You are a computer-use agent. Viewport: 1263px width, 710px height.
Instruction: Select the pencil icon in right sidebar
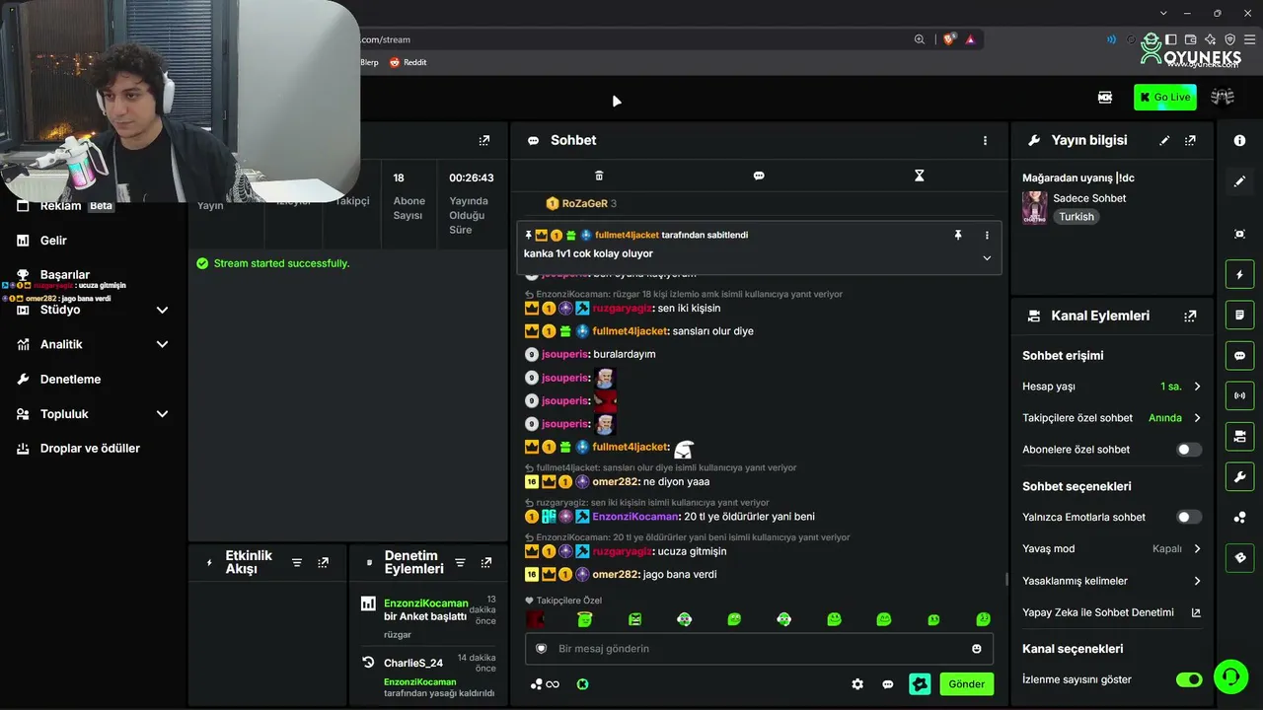pos(1239,181)
